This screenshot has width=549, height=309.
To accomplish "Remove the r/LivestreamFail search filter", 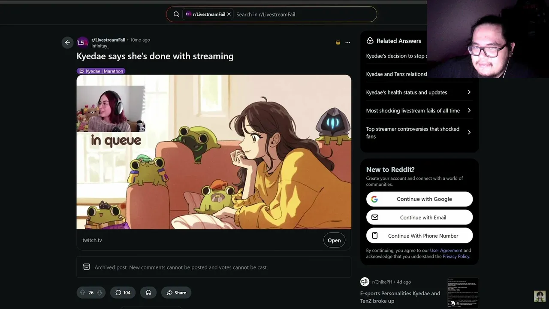I will (229, 14).
